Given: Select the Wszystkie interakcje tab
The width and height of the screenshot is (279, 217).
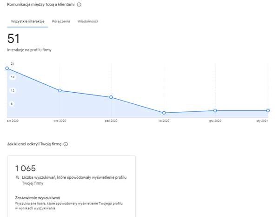Looking at the screenshot, I should (28, 21).
